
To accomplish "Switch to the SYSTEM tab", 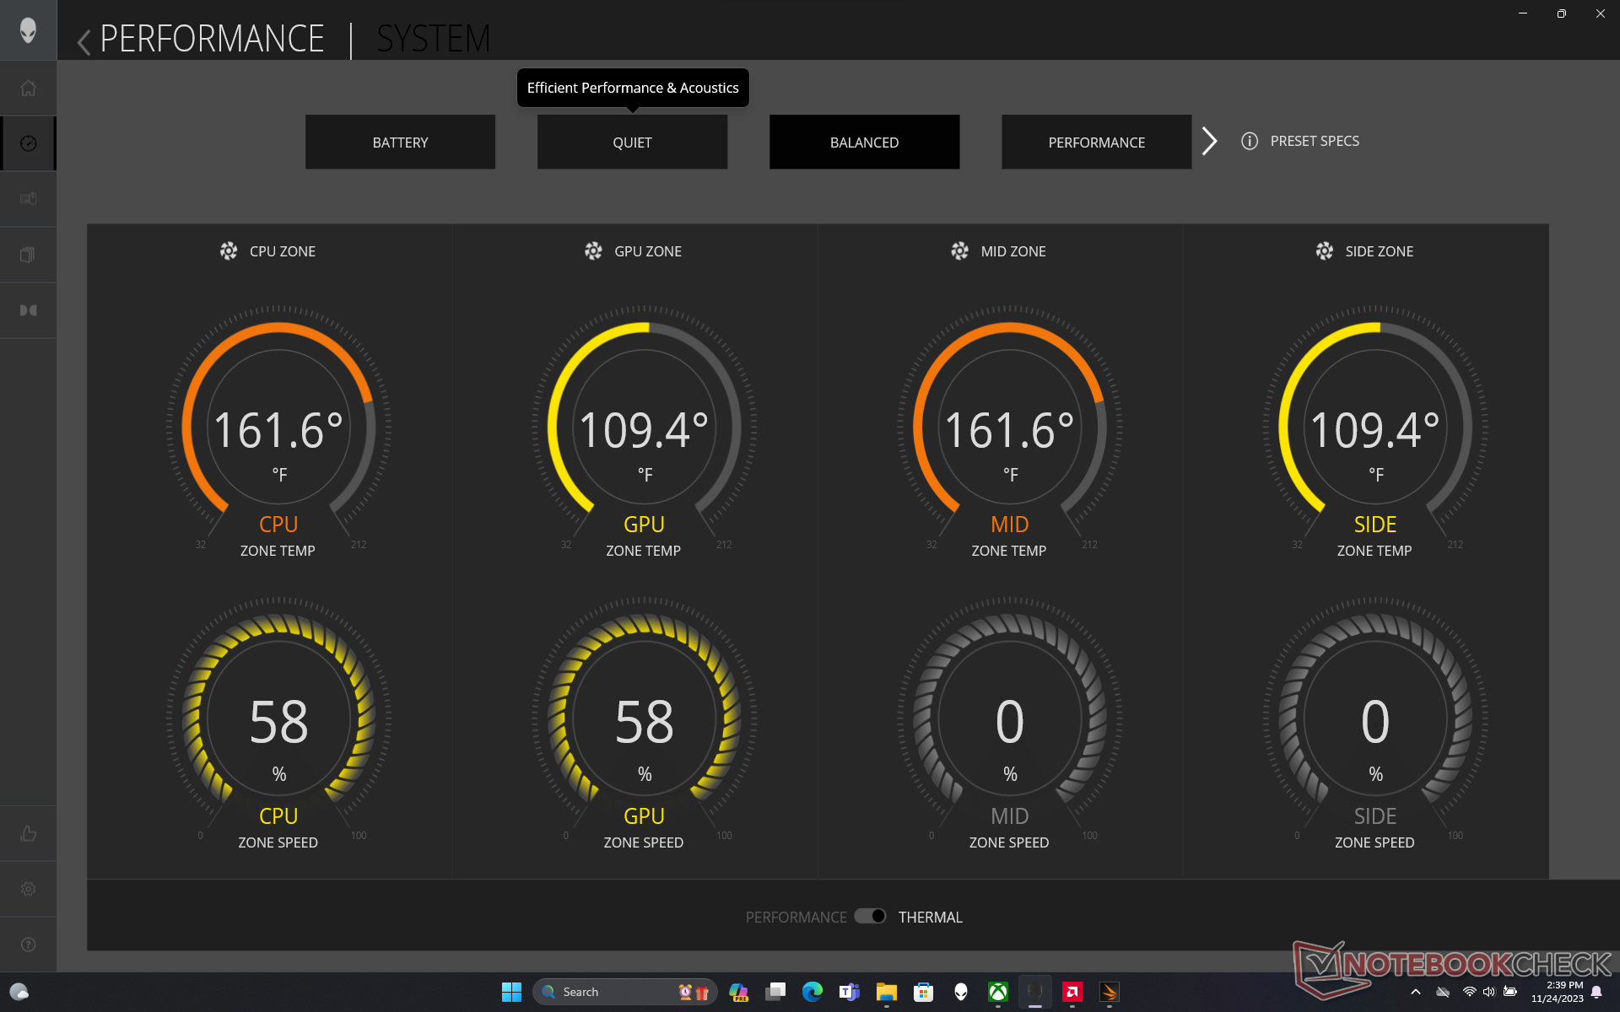I will point(433,39).
